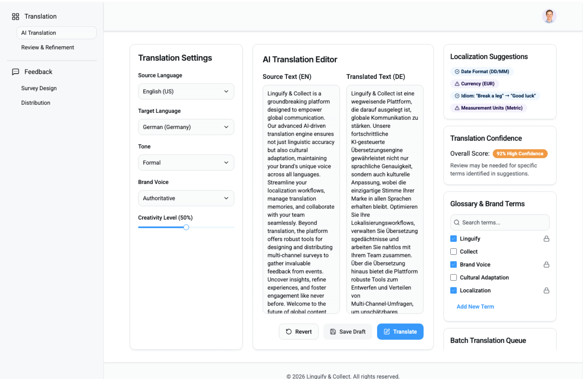Click the lock icon next to Linguify
This screenshot has width=583, height=379.
pos(546,239)
